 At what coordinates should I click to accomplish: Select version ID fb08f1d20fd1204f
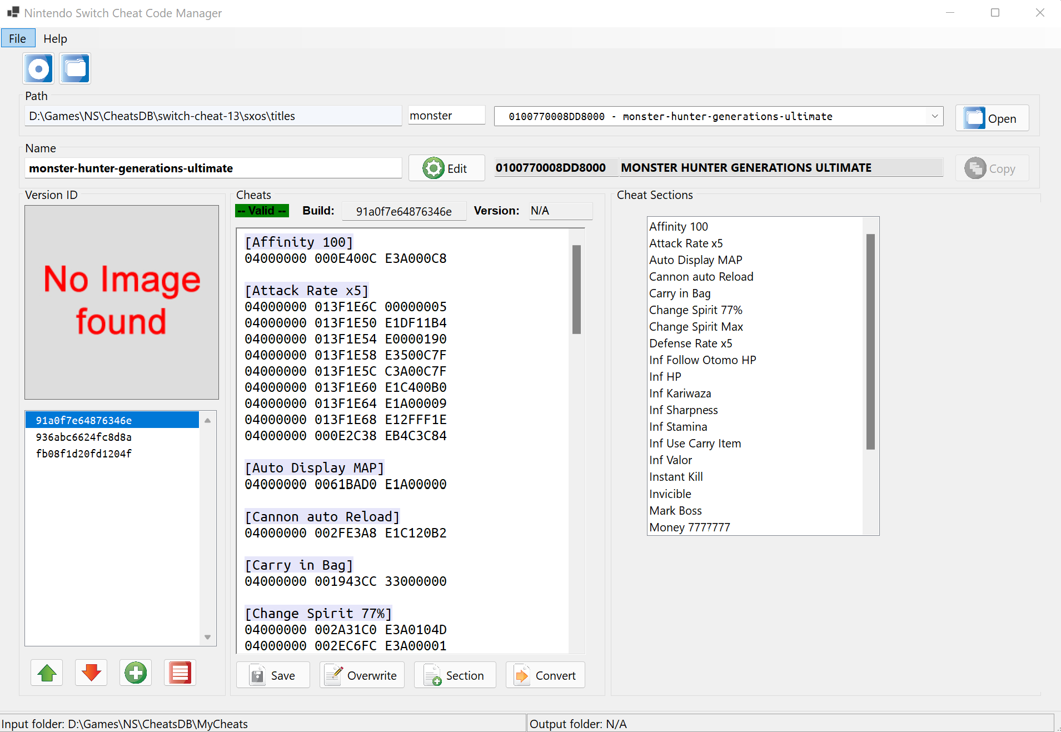click(x=112, y=454)
